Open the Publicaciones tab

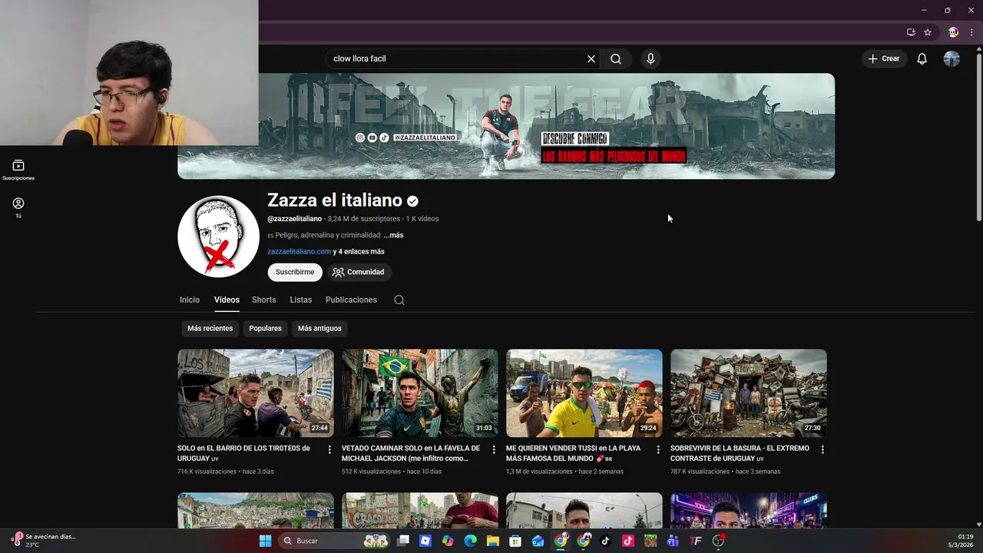click(351, 300)
